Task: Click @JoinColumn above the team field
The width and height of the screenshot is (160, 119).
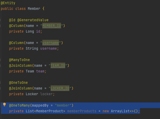Action: click(21, 65)
